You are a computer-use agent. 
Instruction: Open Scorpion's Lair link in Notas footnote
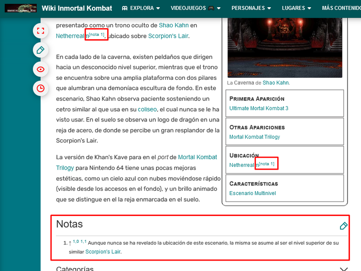(x=103, y=252)
